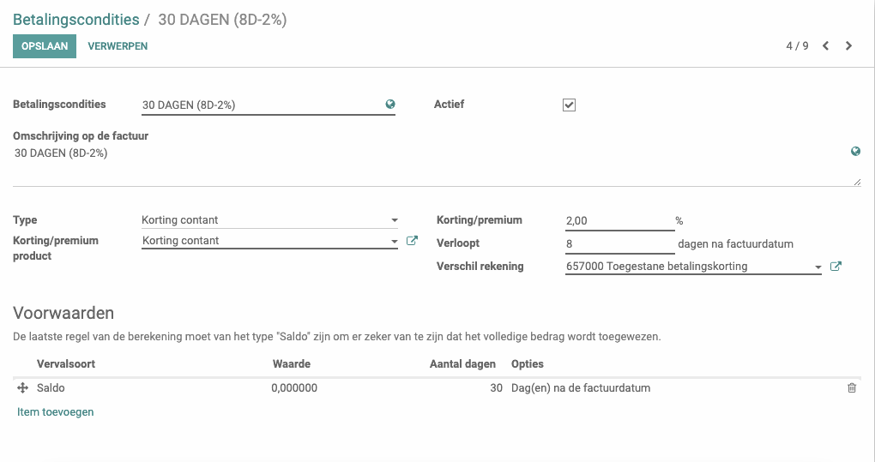Navigate to Betalingscondities breadcrumb
This screenshot has width=875, height=462.
[x=75, y=20]
